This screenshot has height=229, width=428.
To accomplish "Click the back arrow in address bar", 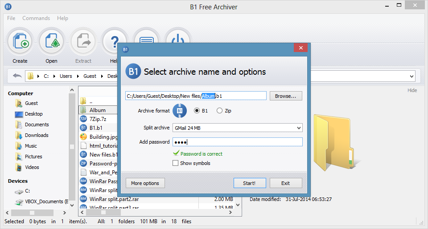I will pyautogui.click(x=17, y=76).
